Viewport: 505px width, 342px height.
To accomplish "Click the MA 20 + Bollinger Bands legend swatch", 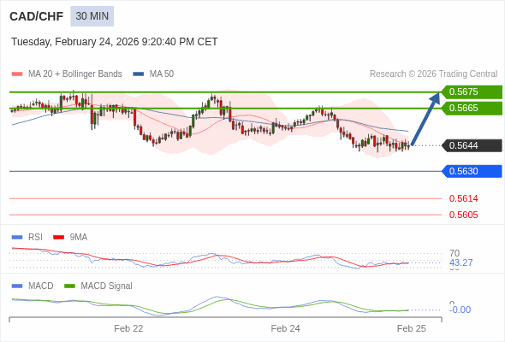I will [x=17, y=74].
